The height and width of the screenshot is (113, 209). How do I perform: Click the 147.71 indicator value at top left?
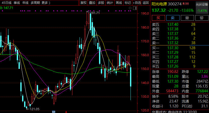tap(8, 8)
